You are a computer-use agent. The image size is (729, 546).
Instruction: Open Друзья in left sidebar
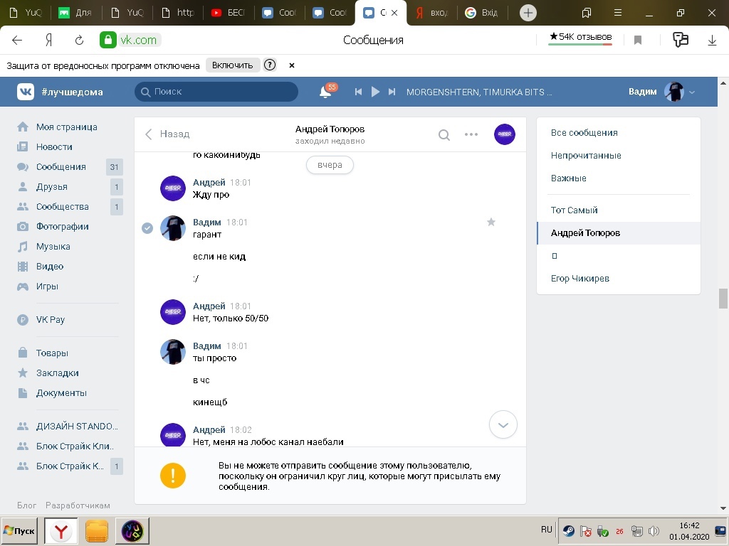[52, 187]
